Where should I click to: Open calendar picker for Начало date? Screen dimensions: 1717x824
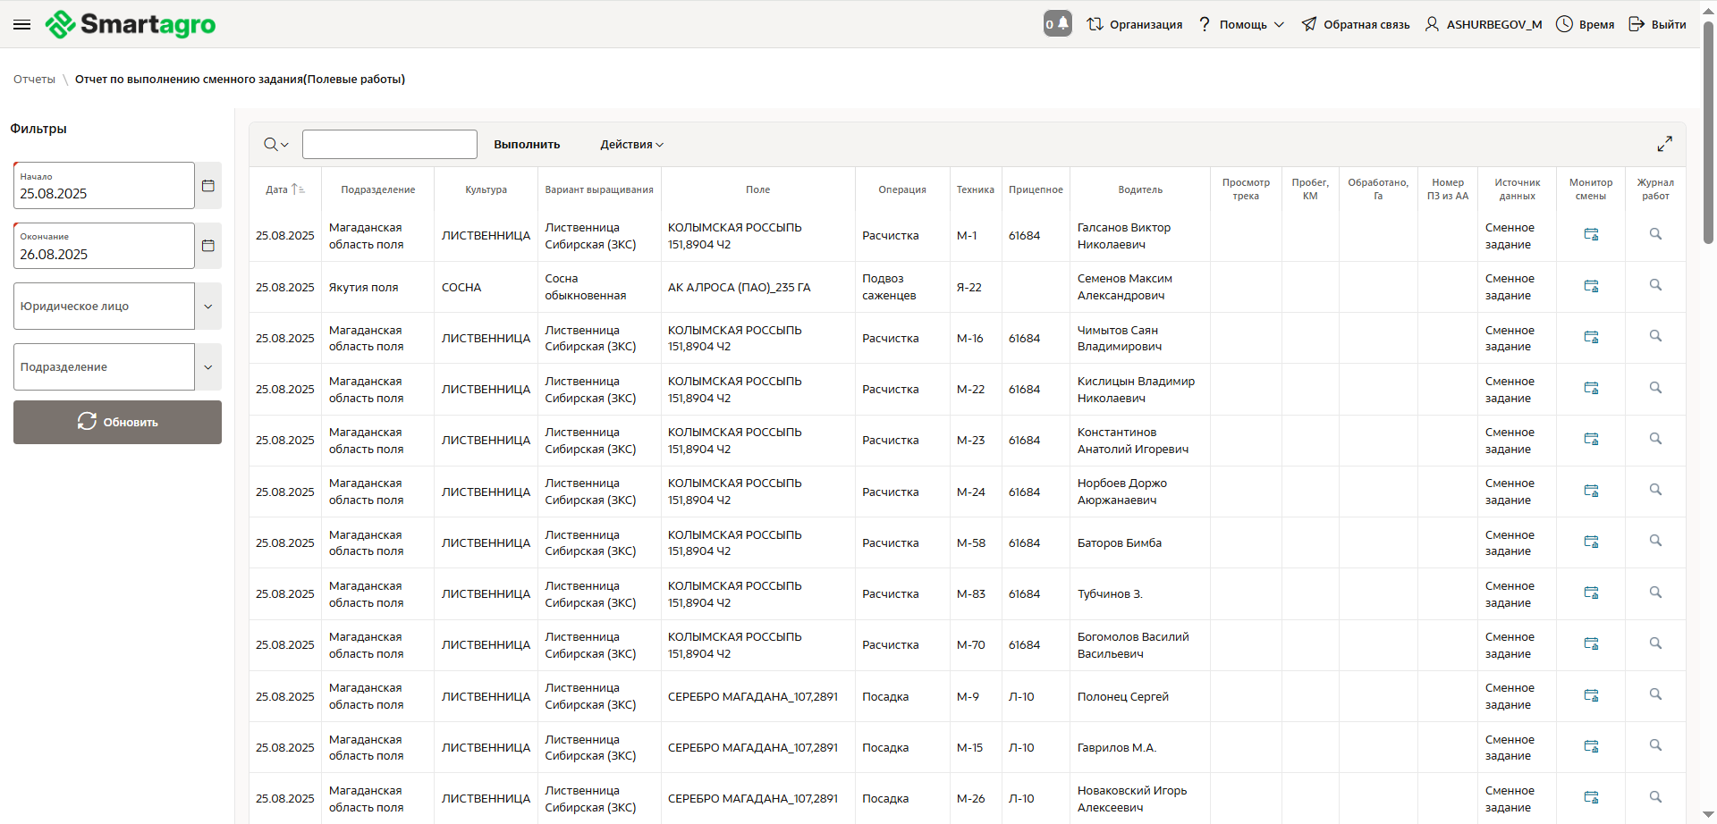(208, 186)
